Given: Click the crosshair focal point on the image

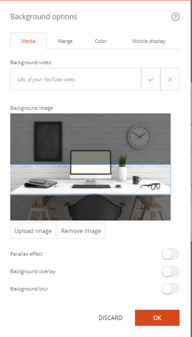Looking at the screenshot, I should point(90,180).
